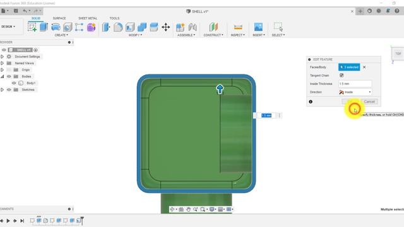This screenshot has width=404, height=227.
Task: Select the Move/Copy tool
Action: point(165,27)
